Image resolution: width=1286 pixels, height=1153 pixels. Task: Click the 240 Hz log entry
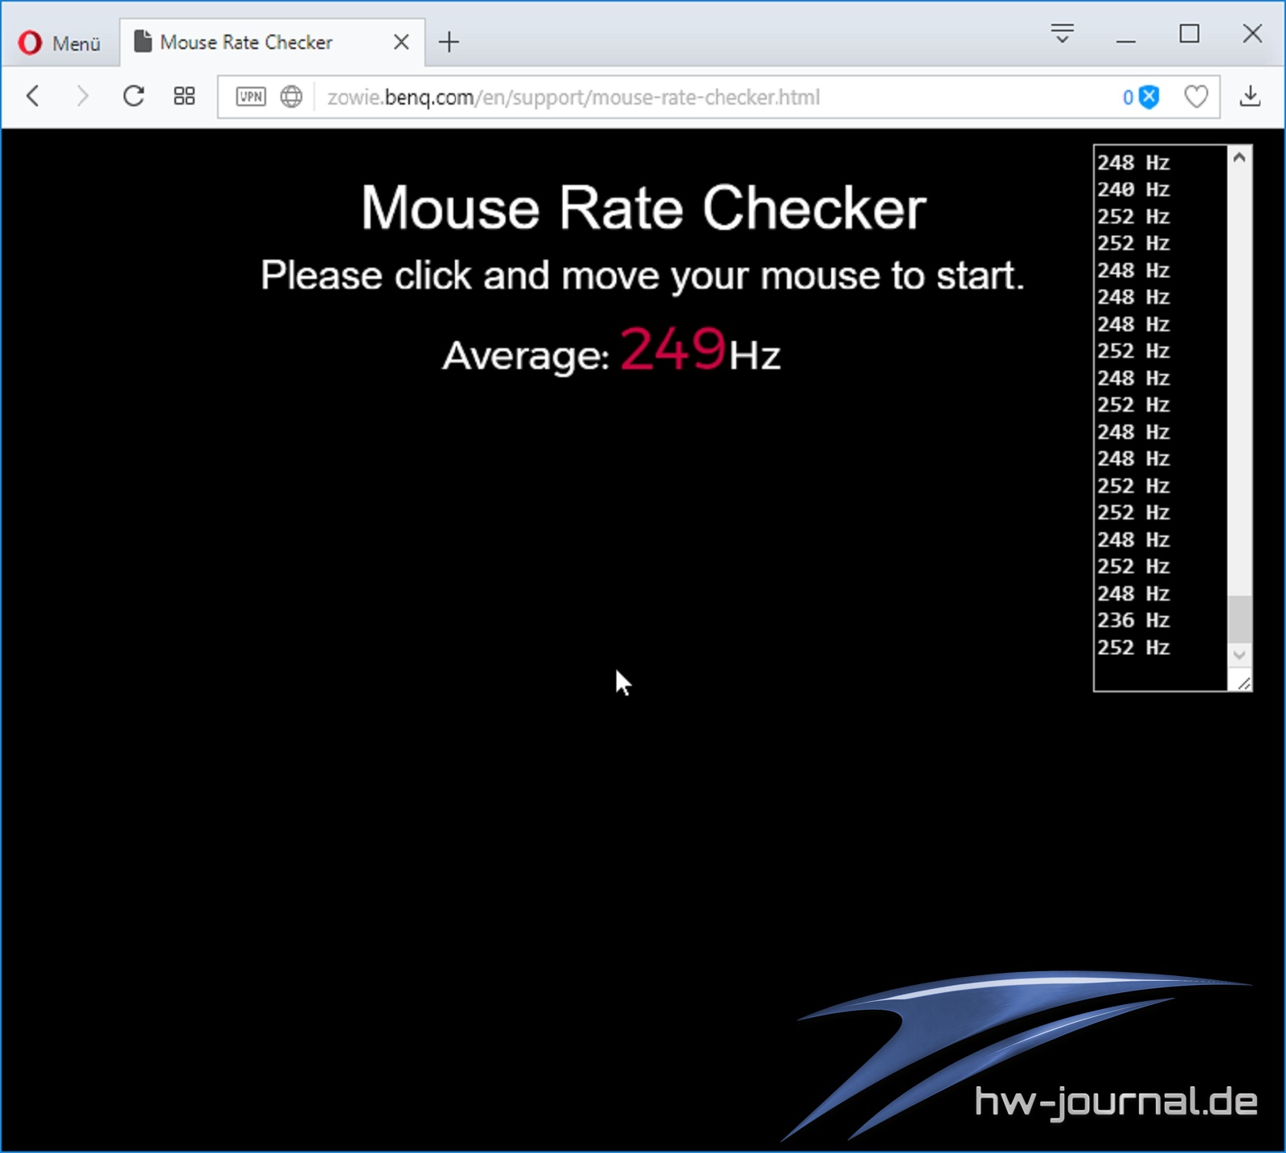(x=1133, y=190)
